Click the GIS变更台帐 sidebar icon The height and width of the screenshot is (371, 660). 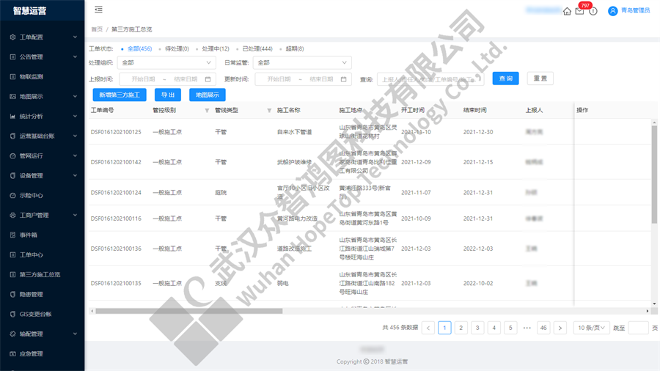12,314
